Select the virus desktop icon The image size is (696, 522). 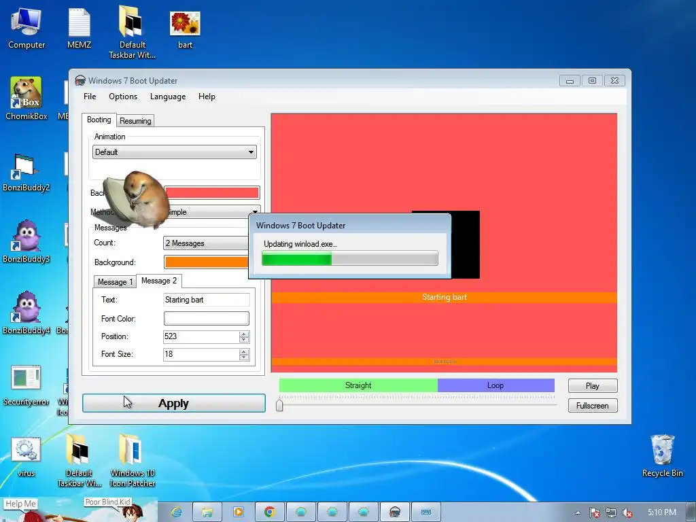(x=27, y=457)
